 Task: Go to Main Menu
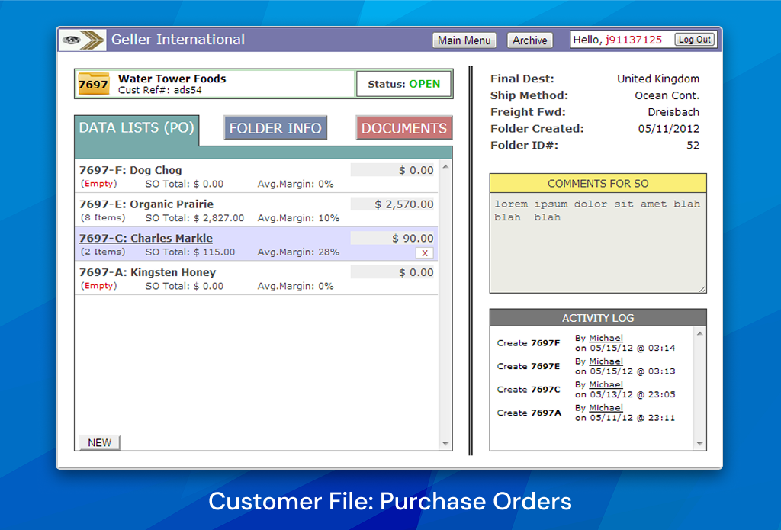(x=464, y=40)
